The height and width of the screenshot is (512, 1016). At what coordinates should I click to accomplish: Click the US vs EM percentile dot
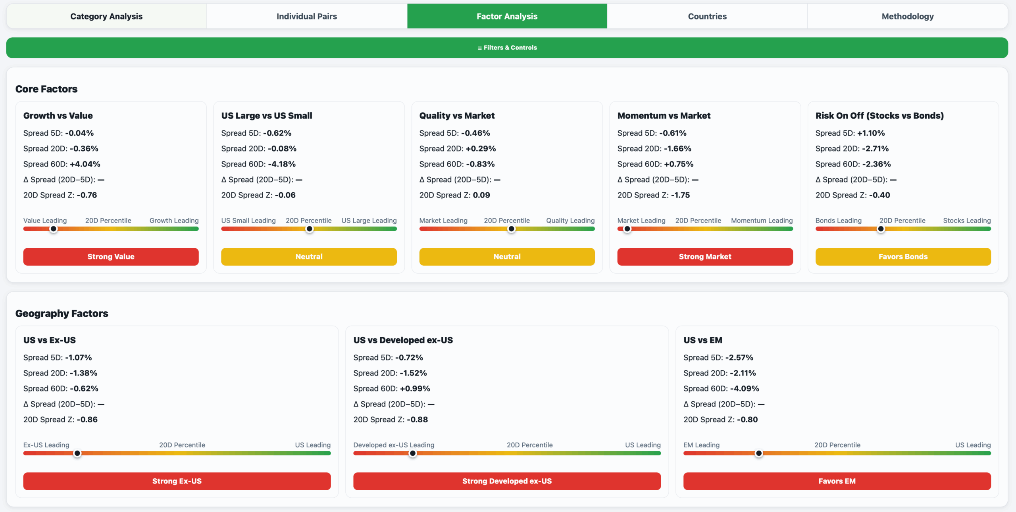(x=759, y=453)
